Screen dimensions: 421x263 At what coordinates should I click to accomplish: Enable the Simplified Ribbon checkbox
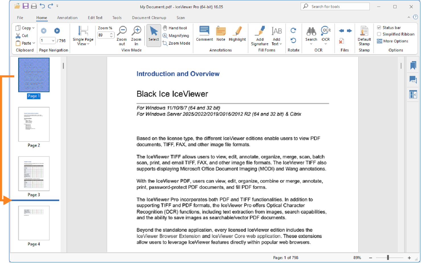pos(379,34)
